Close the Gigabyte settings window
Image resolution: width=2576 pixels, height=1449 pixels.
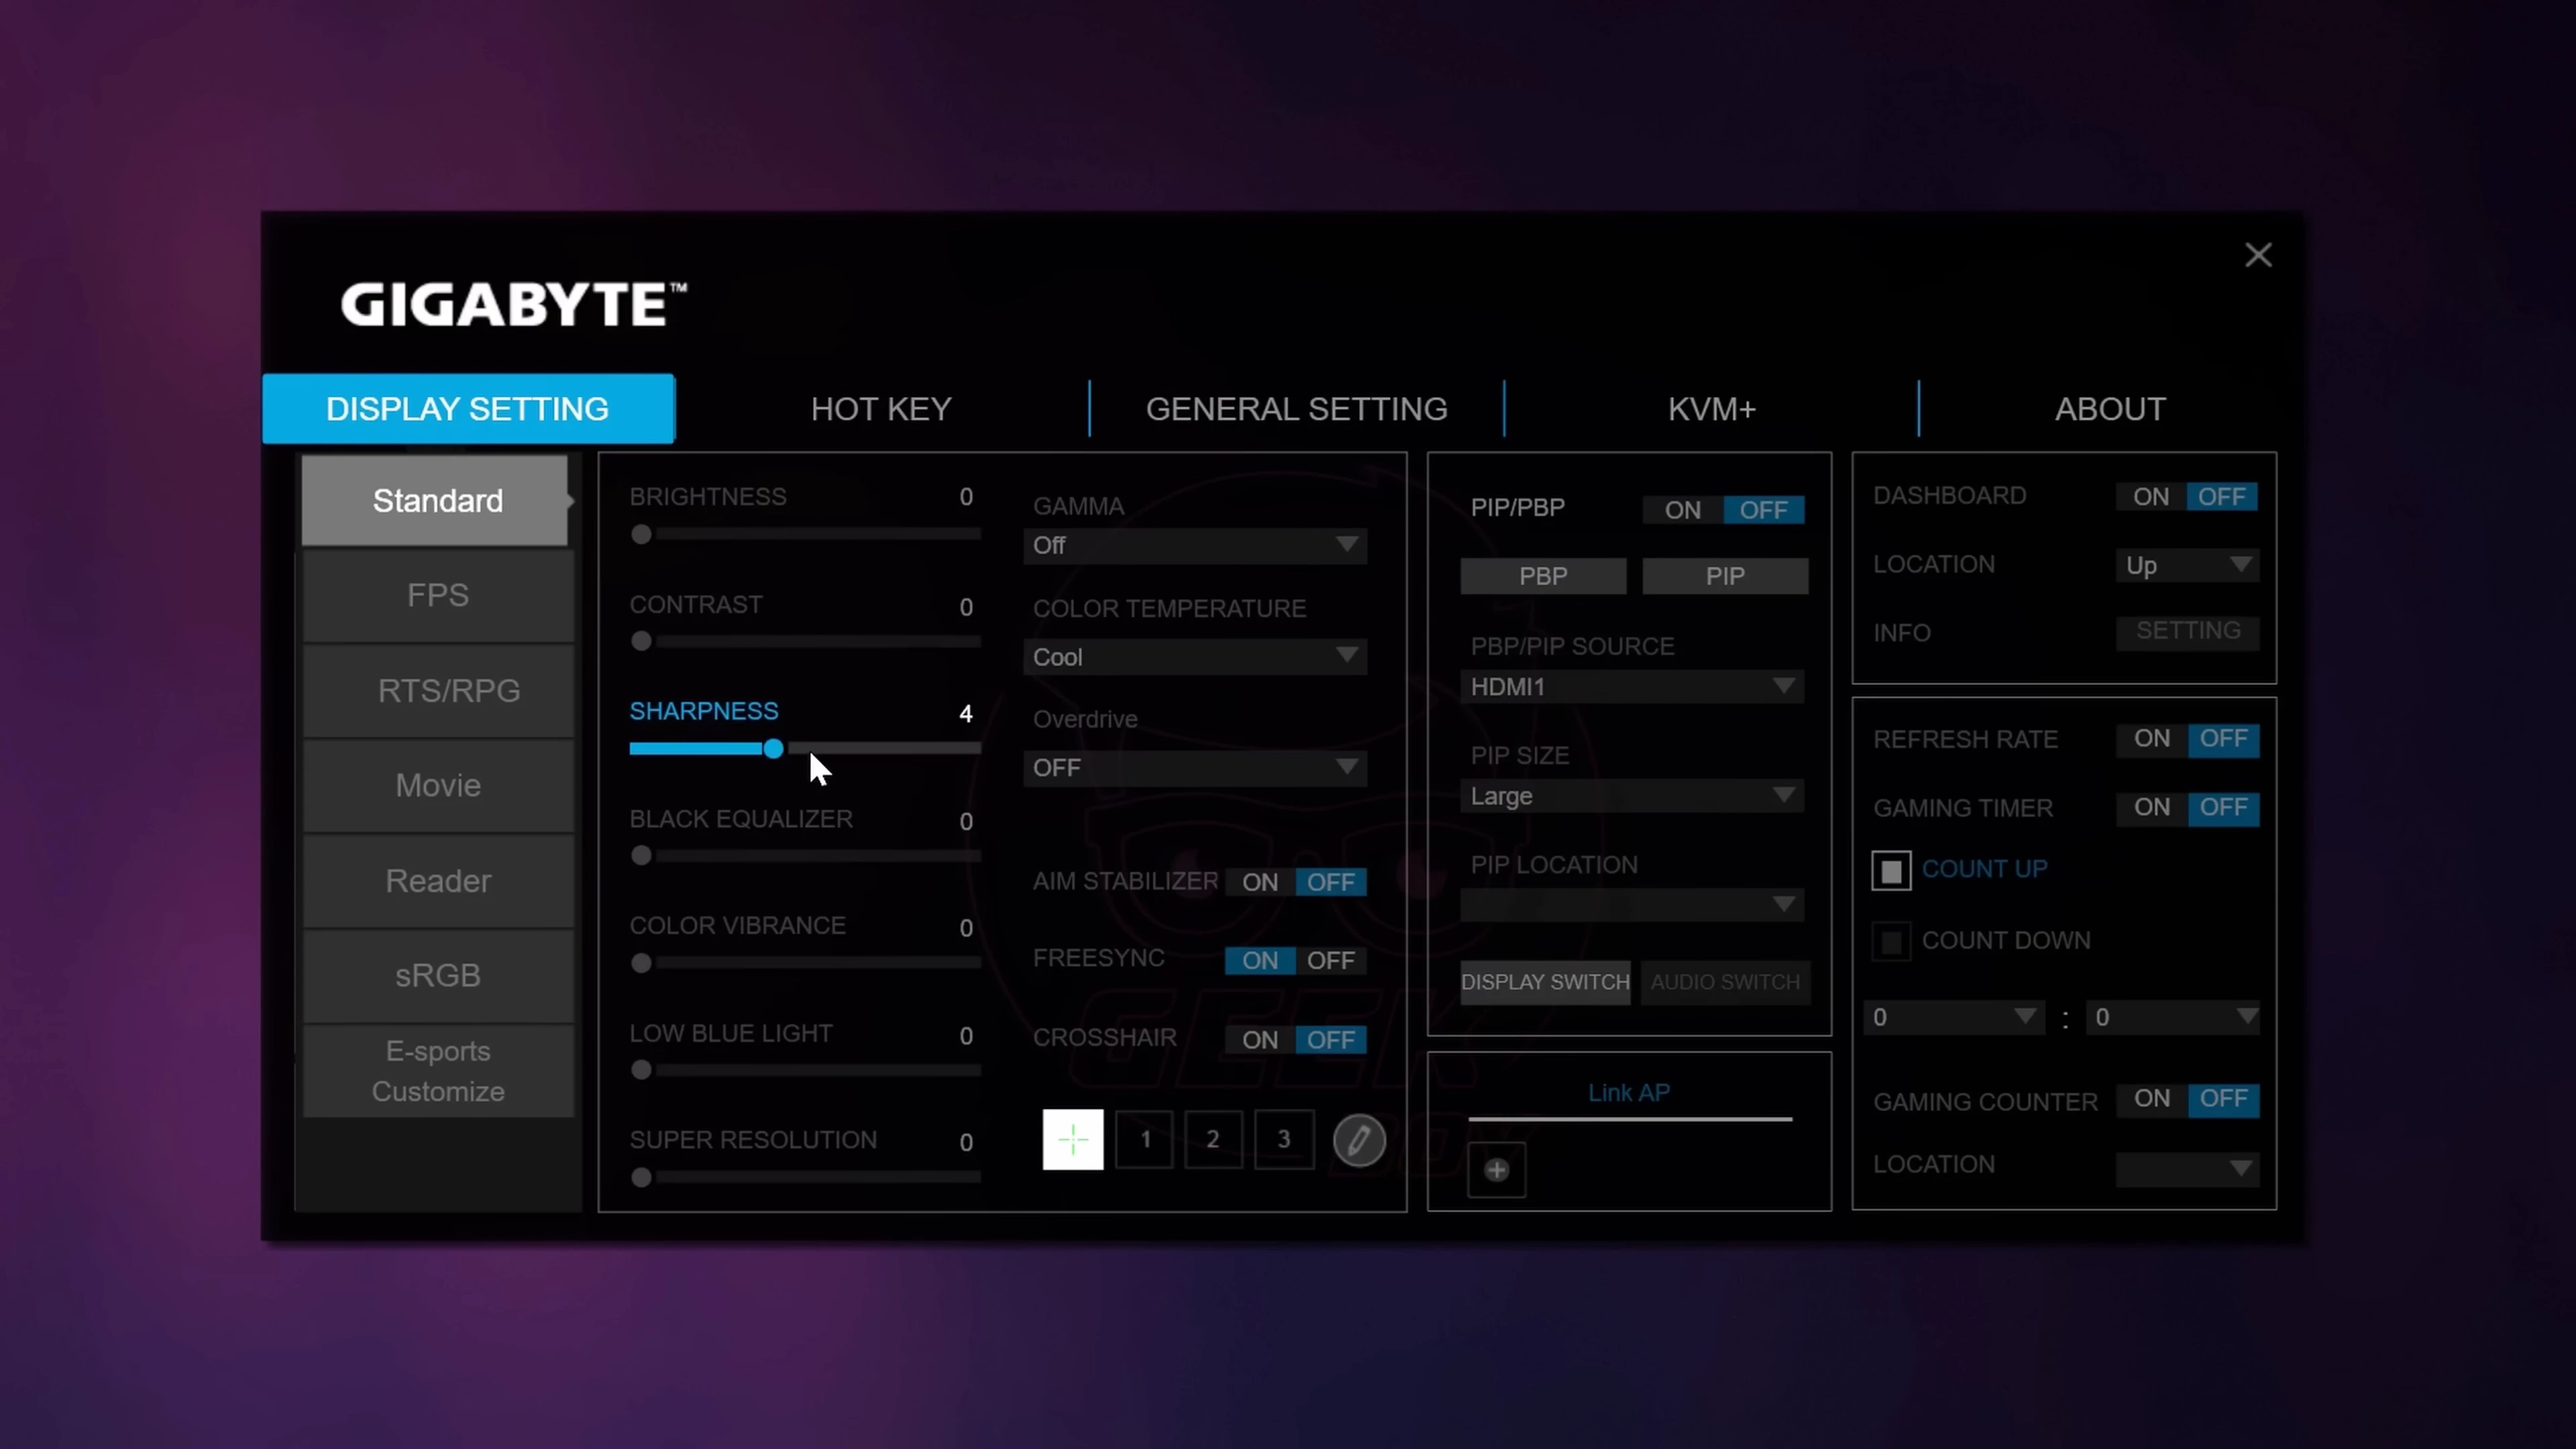(x=2258, y=255)
